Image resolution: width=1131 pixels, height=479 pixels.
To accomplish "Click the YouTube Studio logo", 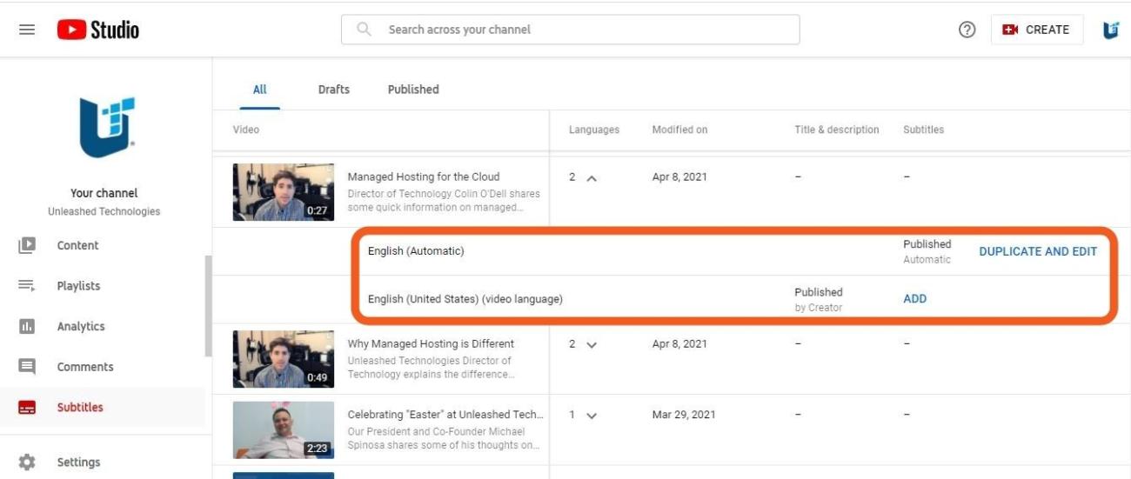I will [x=98, y=30].
